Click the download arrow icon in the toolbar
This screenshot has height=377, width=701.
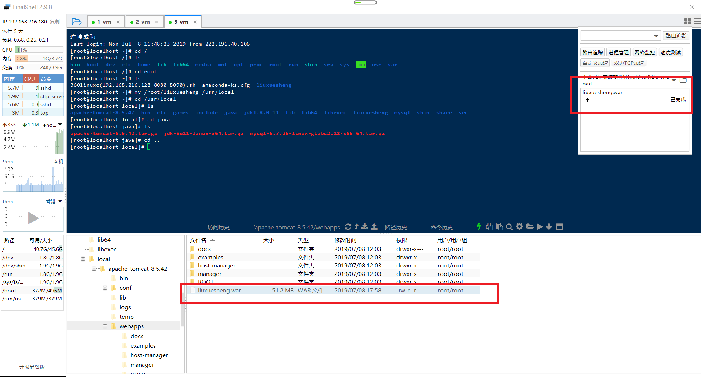549,226
